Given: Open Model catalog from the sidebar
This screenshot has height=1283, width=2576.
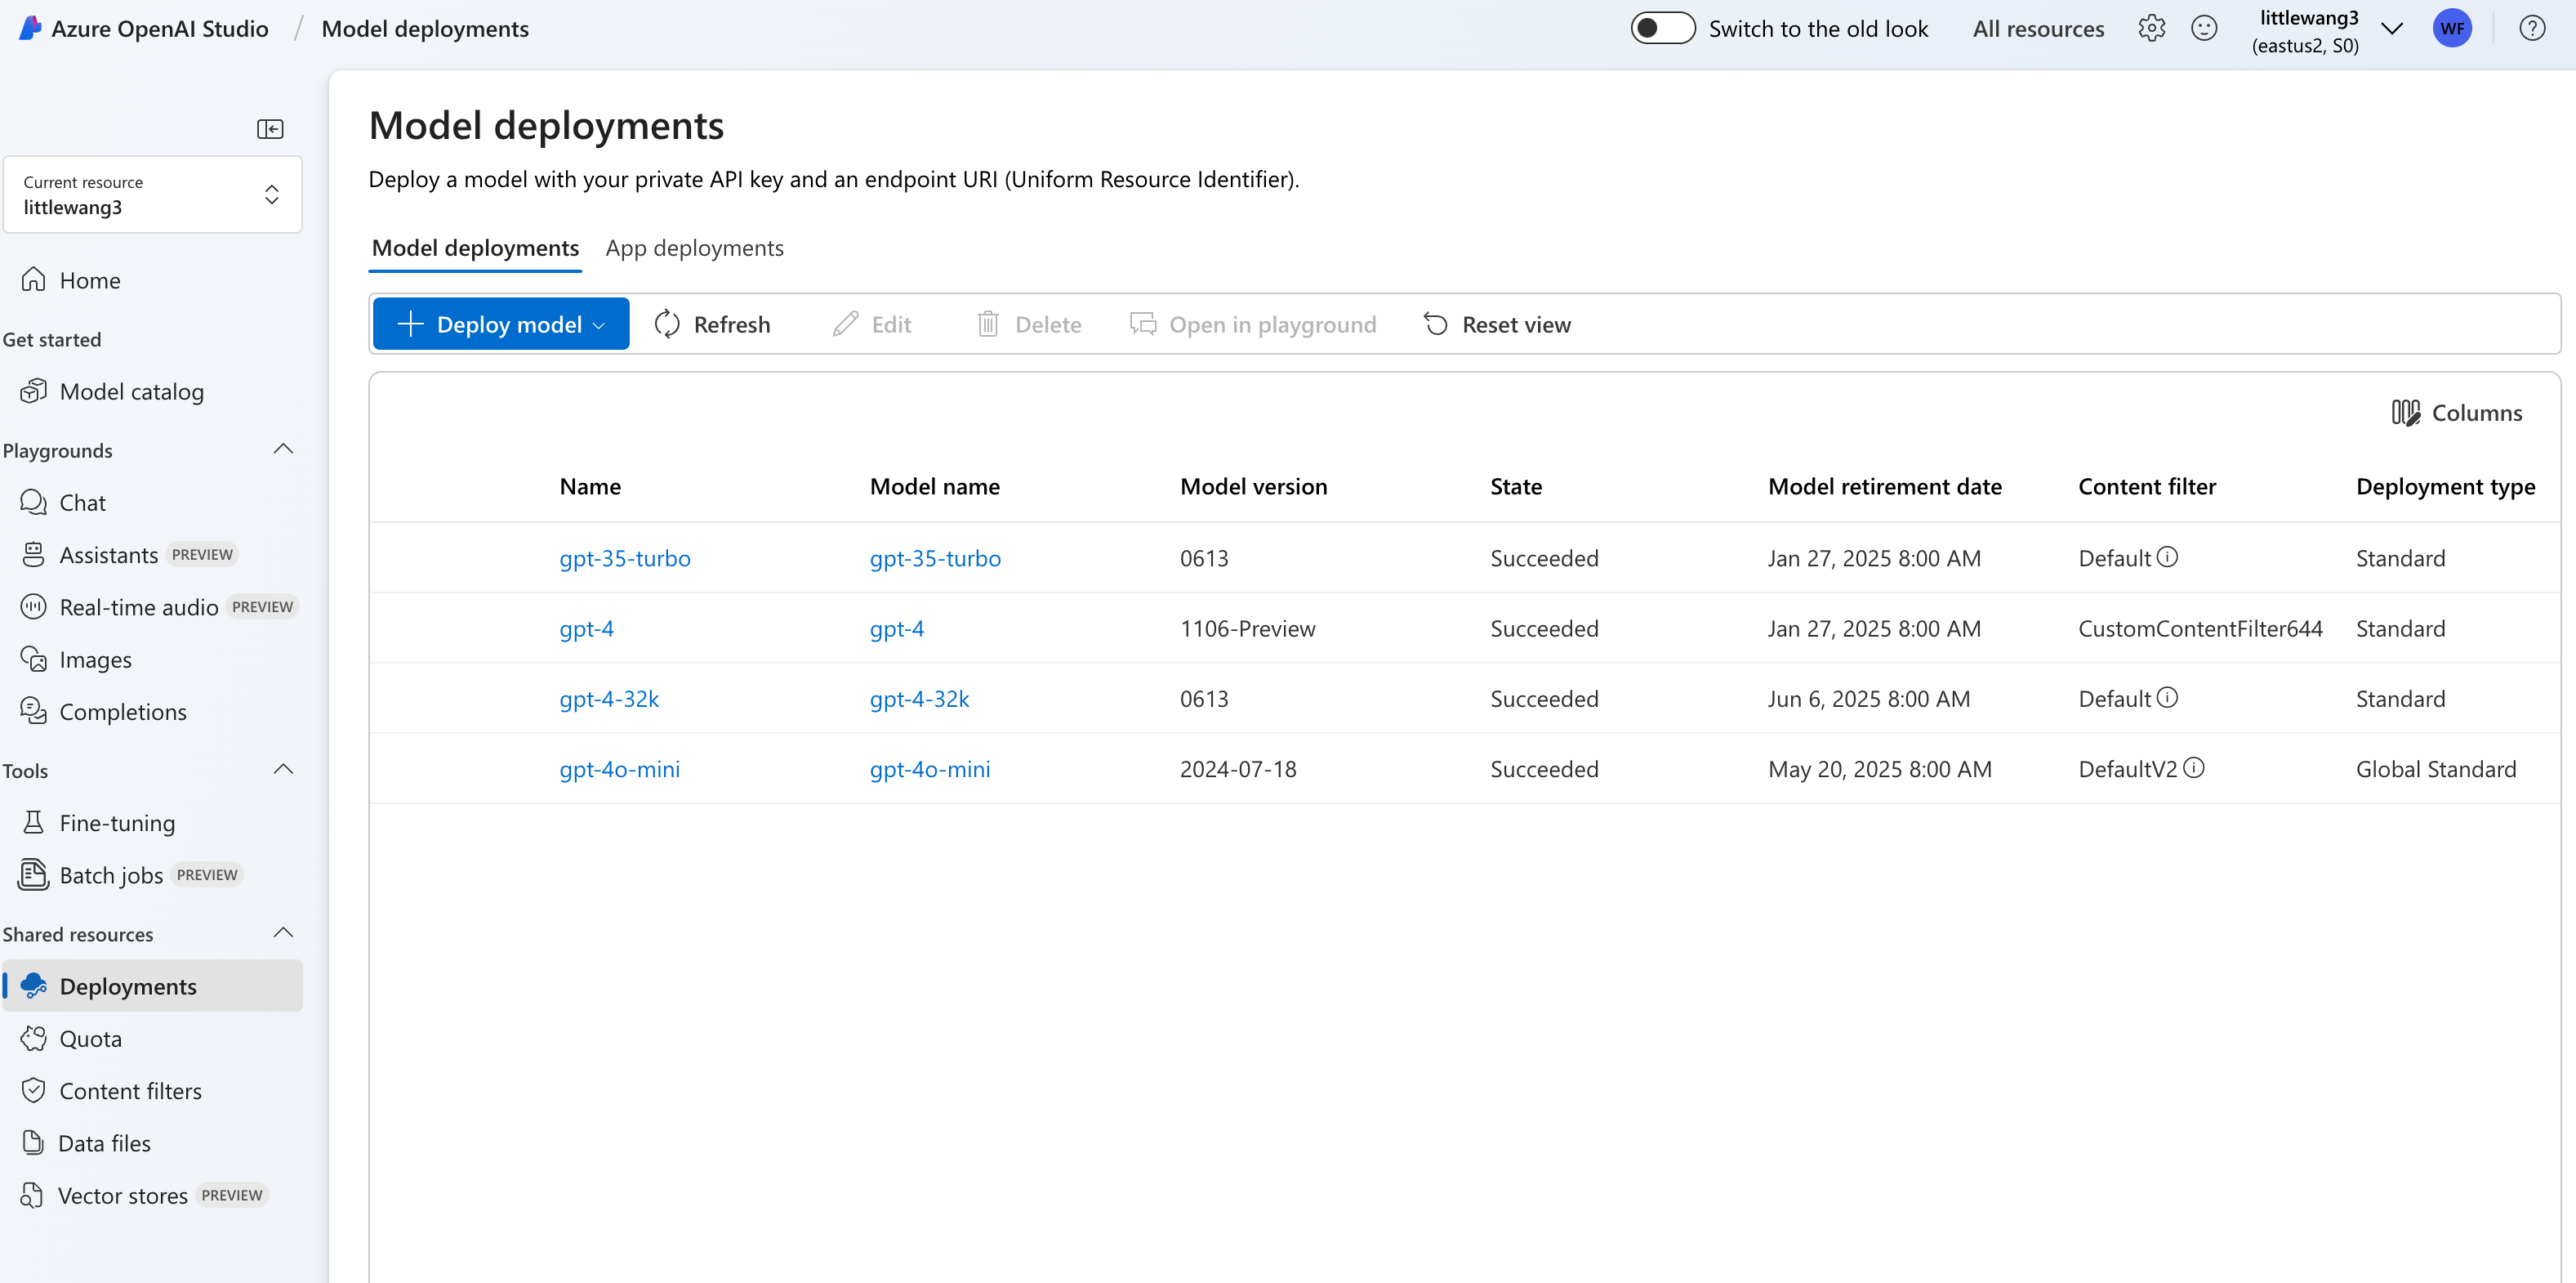Looking at the screenshot, I should pos(153,391).
